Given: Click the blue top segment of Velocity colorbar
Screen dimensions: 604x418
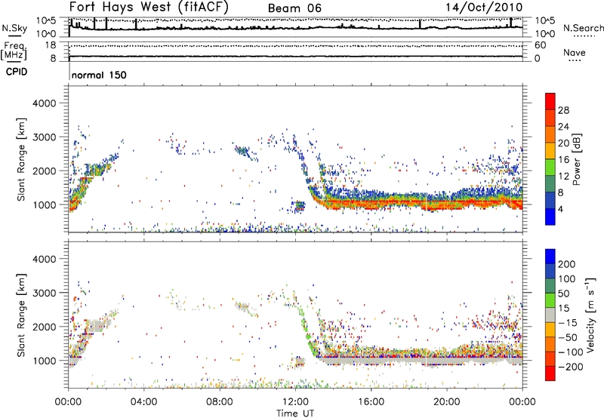Looking at the screenshot, I should (550, 257).
